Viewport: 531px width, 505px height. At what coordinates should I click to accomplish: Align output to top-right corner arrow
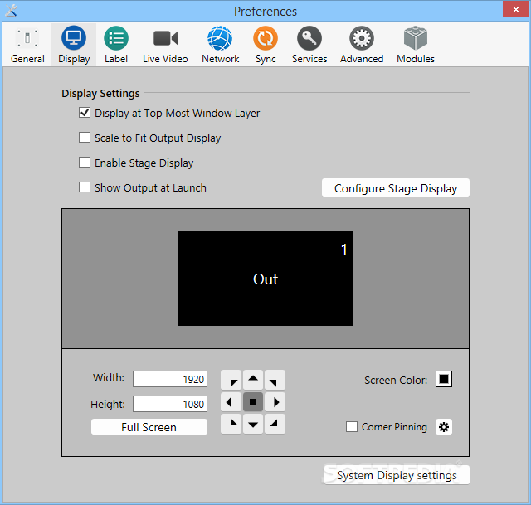click(275, 380)
